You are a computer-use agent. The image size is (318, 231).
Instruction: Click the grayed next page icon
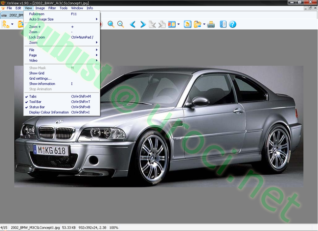[x=162, y=24]
